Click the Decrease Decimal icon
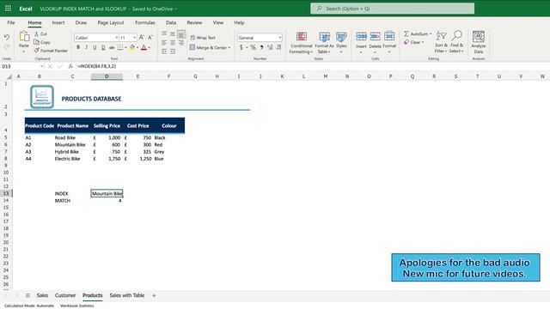Screen dimensions: 550x309 (x=278, y=47)
